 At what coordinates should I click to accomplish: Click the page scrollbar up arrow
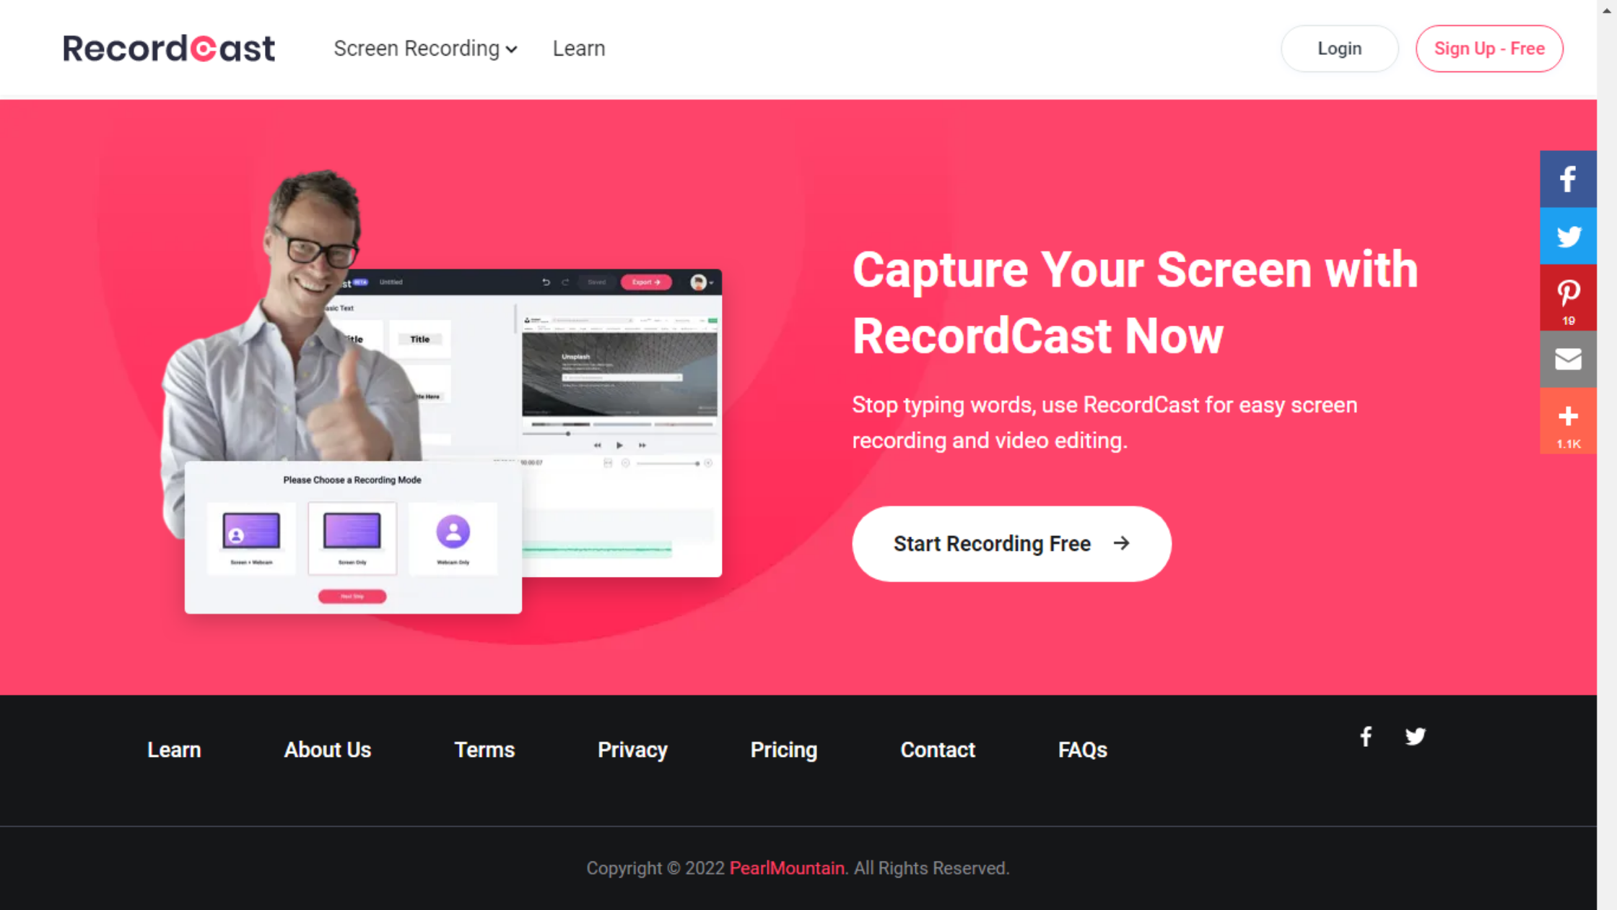(1607, 10)
